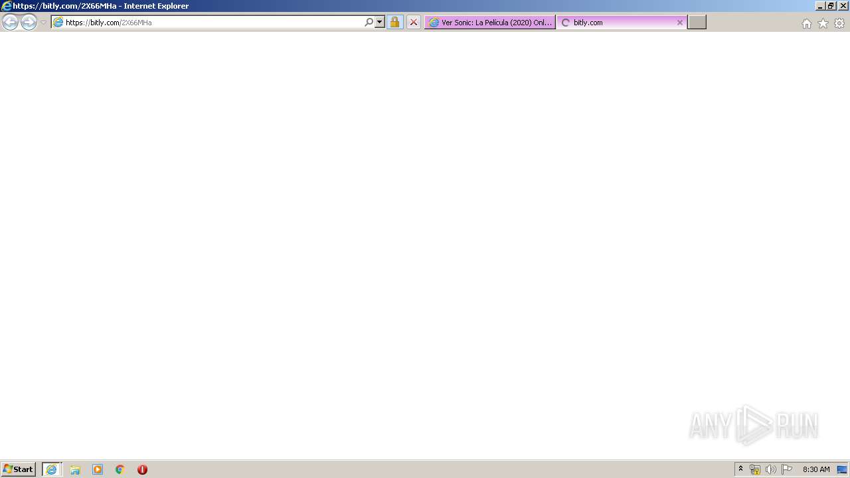Open the Tools gear menu

coord(839,23)
